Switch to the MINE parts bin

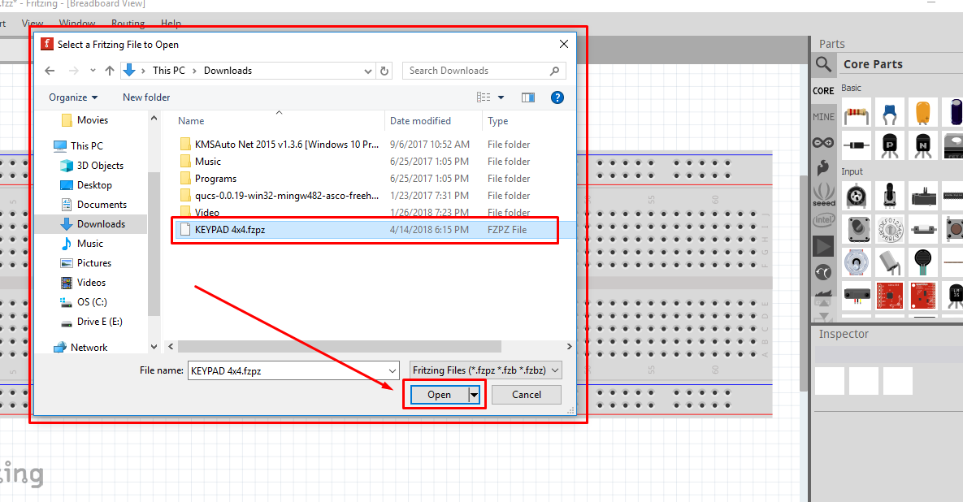823,116
